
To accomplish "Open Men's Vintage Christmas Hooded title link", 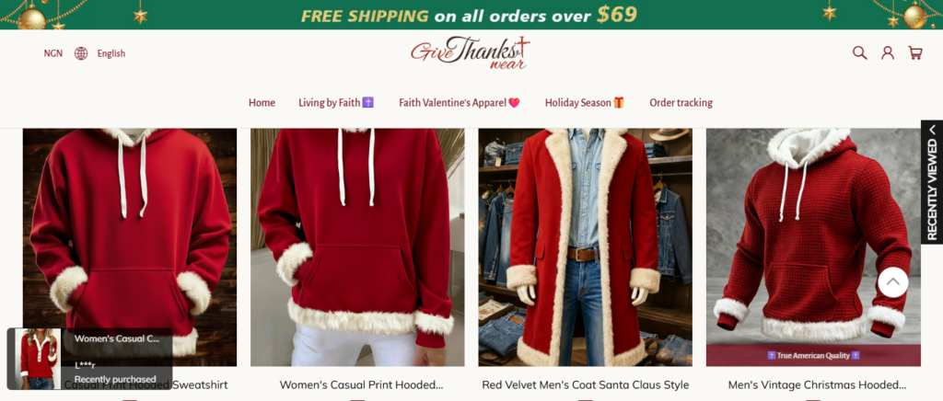I will (817, 384).
